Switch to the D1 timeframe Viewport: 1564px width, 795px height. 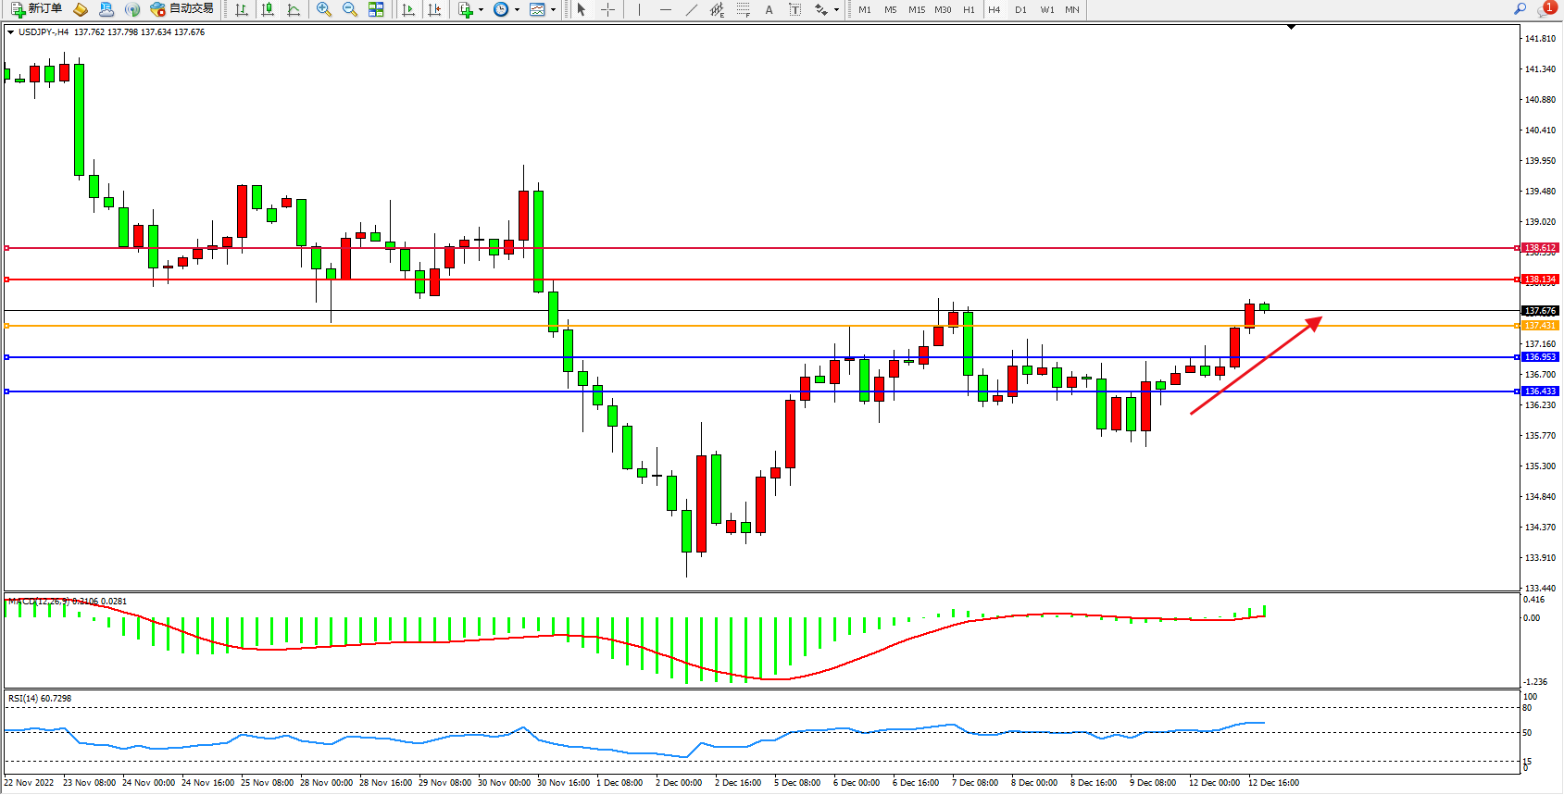click(1020, 9)
